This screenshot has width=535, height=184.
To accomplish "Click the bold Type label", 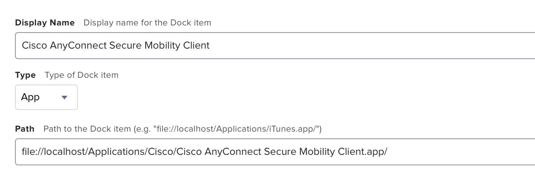I will 25,75.
